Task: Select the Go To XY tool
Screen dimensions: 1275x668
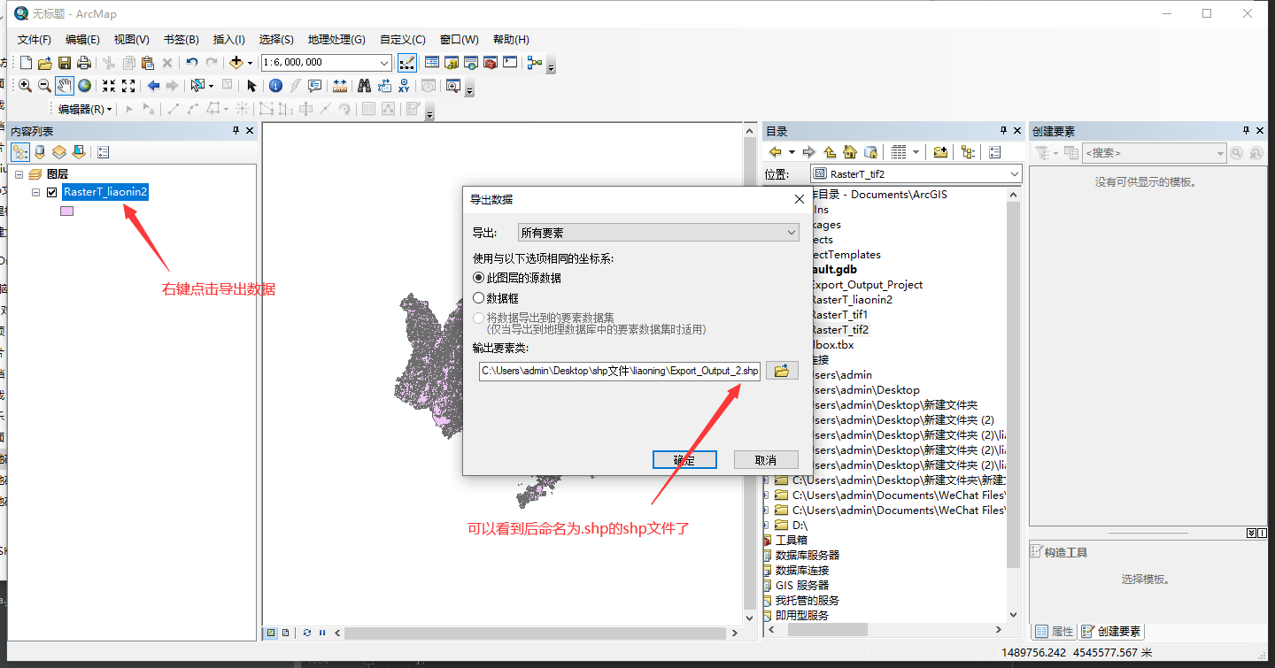Action: (x=405, y=86)
